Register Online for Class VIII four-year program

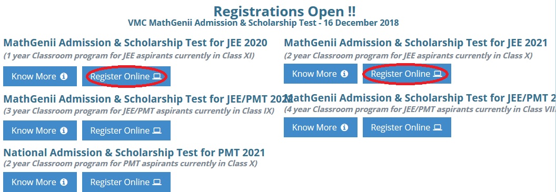406,127
